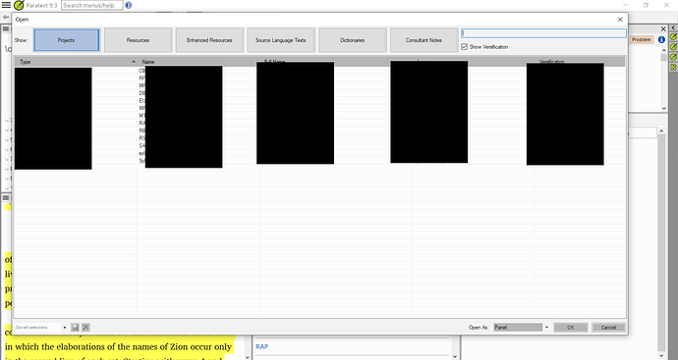
Task: Show Dictionaries list
Action: pos(353,40)
